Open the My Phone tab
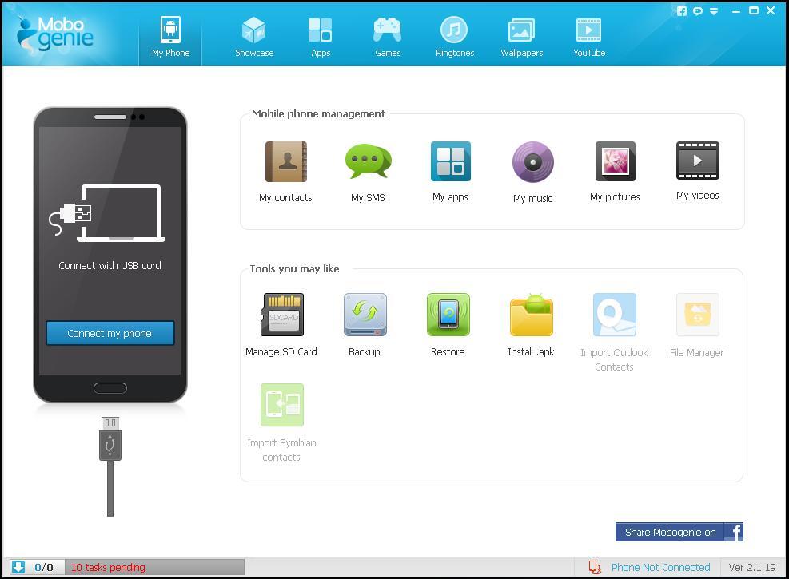789x579 pixels. 170,36
